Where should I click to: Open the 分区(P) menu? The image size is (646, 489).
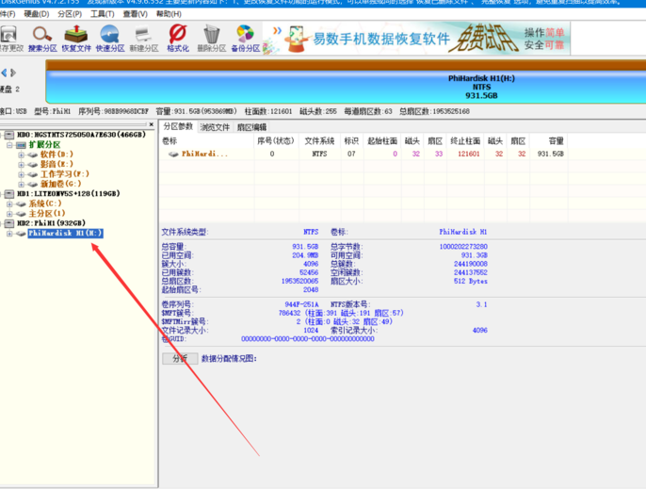pyautogui.click(x=70, y=14)
